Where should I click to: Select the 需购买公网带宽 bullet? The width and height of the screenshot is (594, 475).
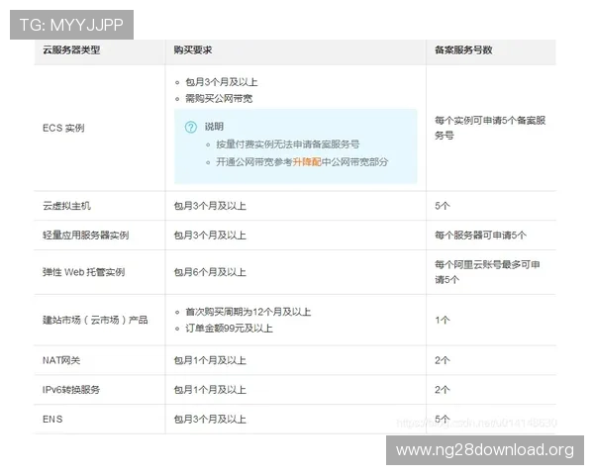click(x=219, y=99)
